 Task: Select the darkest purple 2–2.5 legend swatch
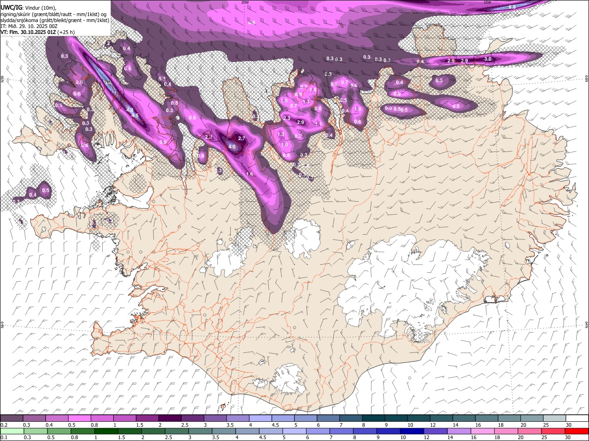click(x=170, y=418)
